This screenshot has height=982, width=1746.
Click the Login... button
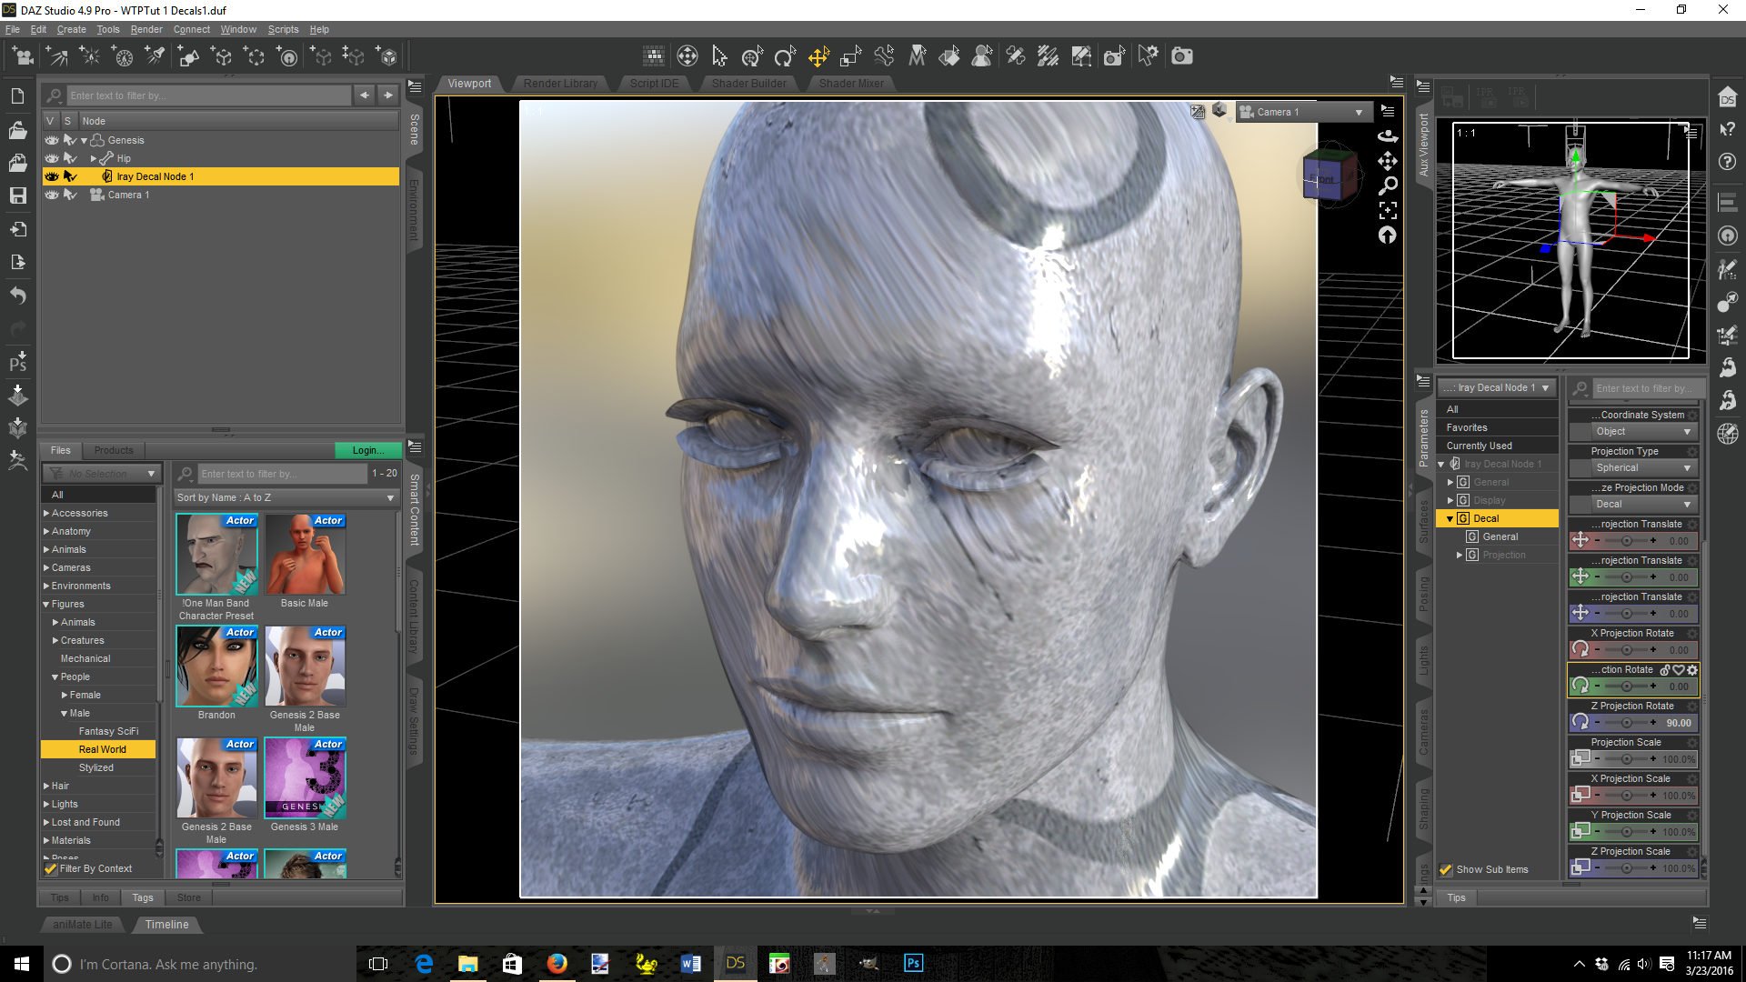[368, 451]
